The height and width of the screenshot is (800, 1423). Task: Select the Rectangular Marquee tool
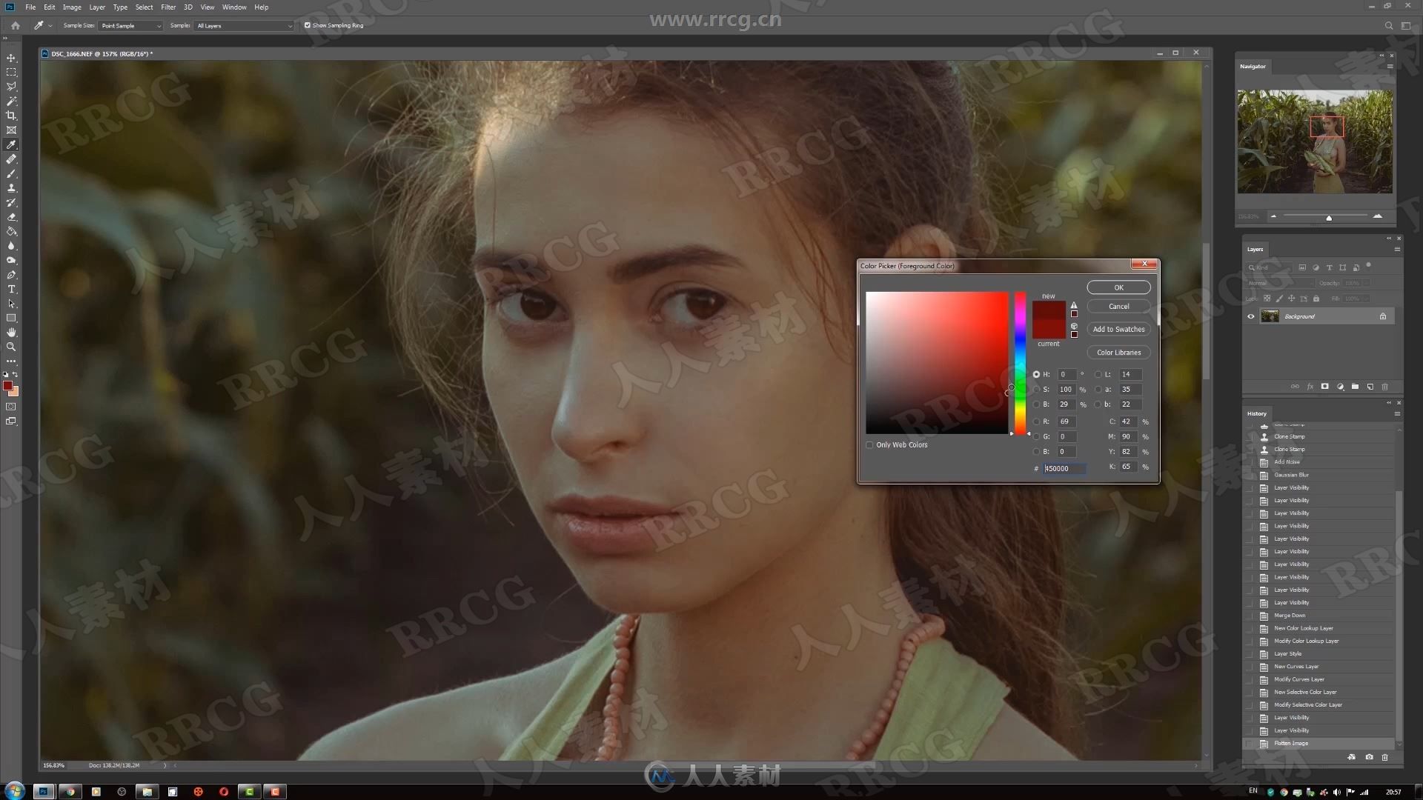point(11,73)
